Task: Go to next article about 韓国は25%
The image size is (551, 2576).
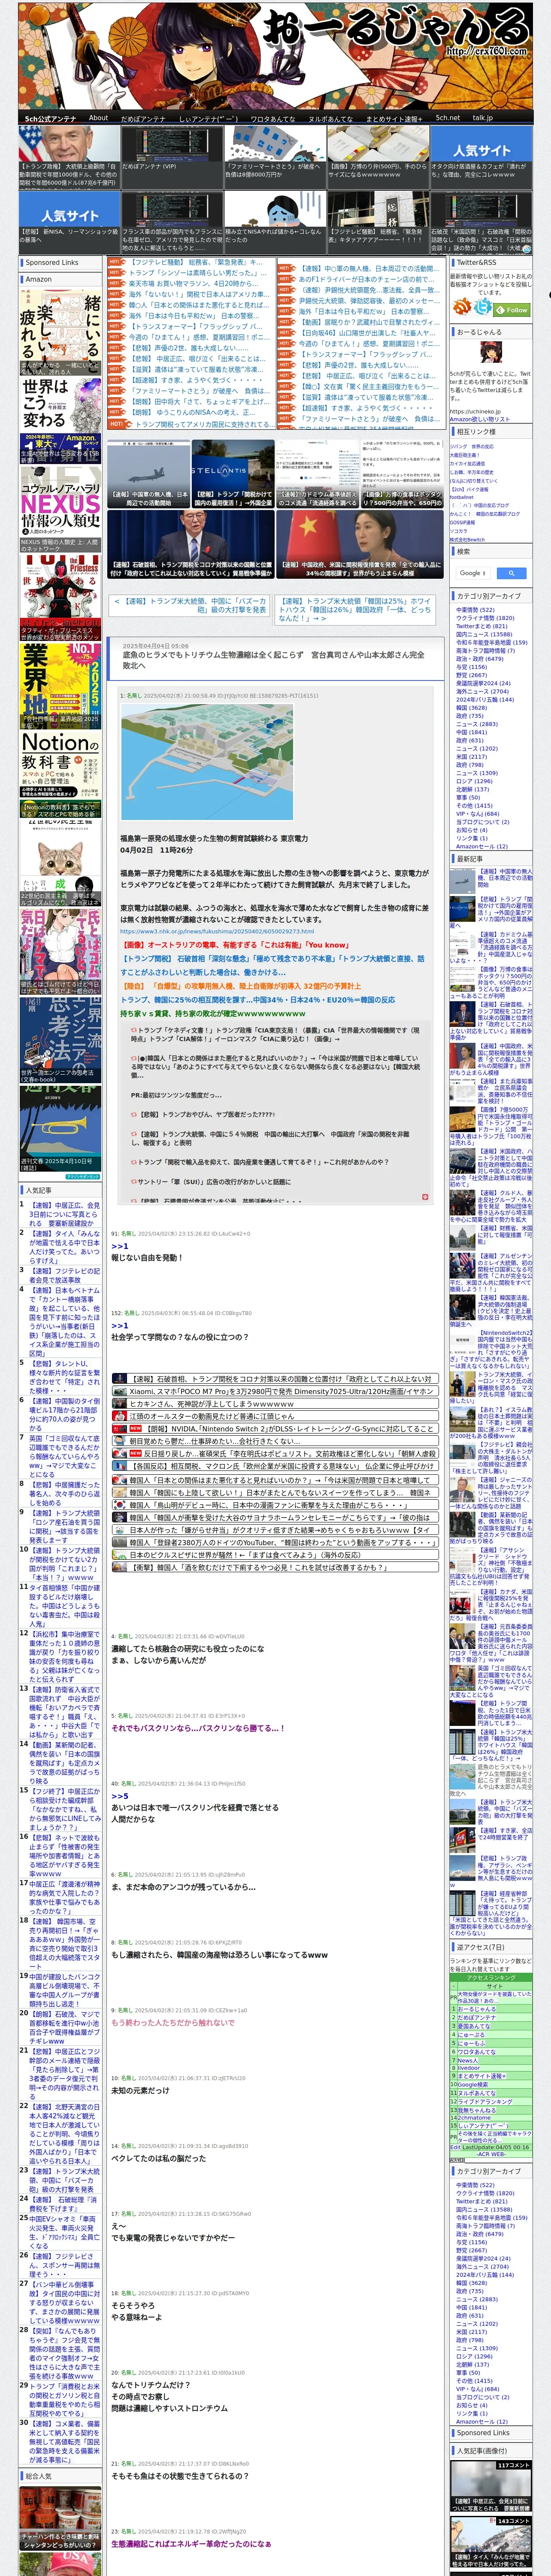Action: click(355, 610)
